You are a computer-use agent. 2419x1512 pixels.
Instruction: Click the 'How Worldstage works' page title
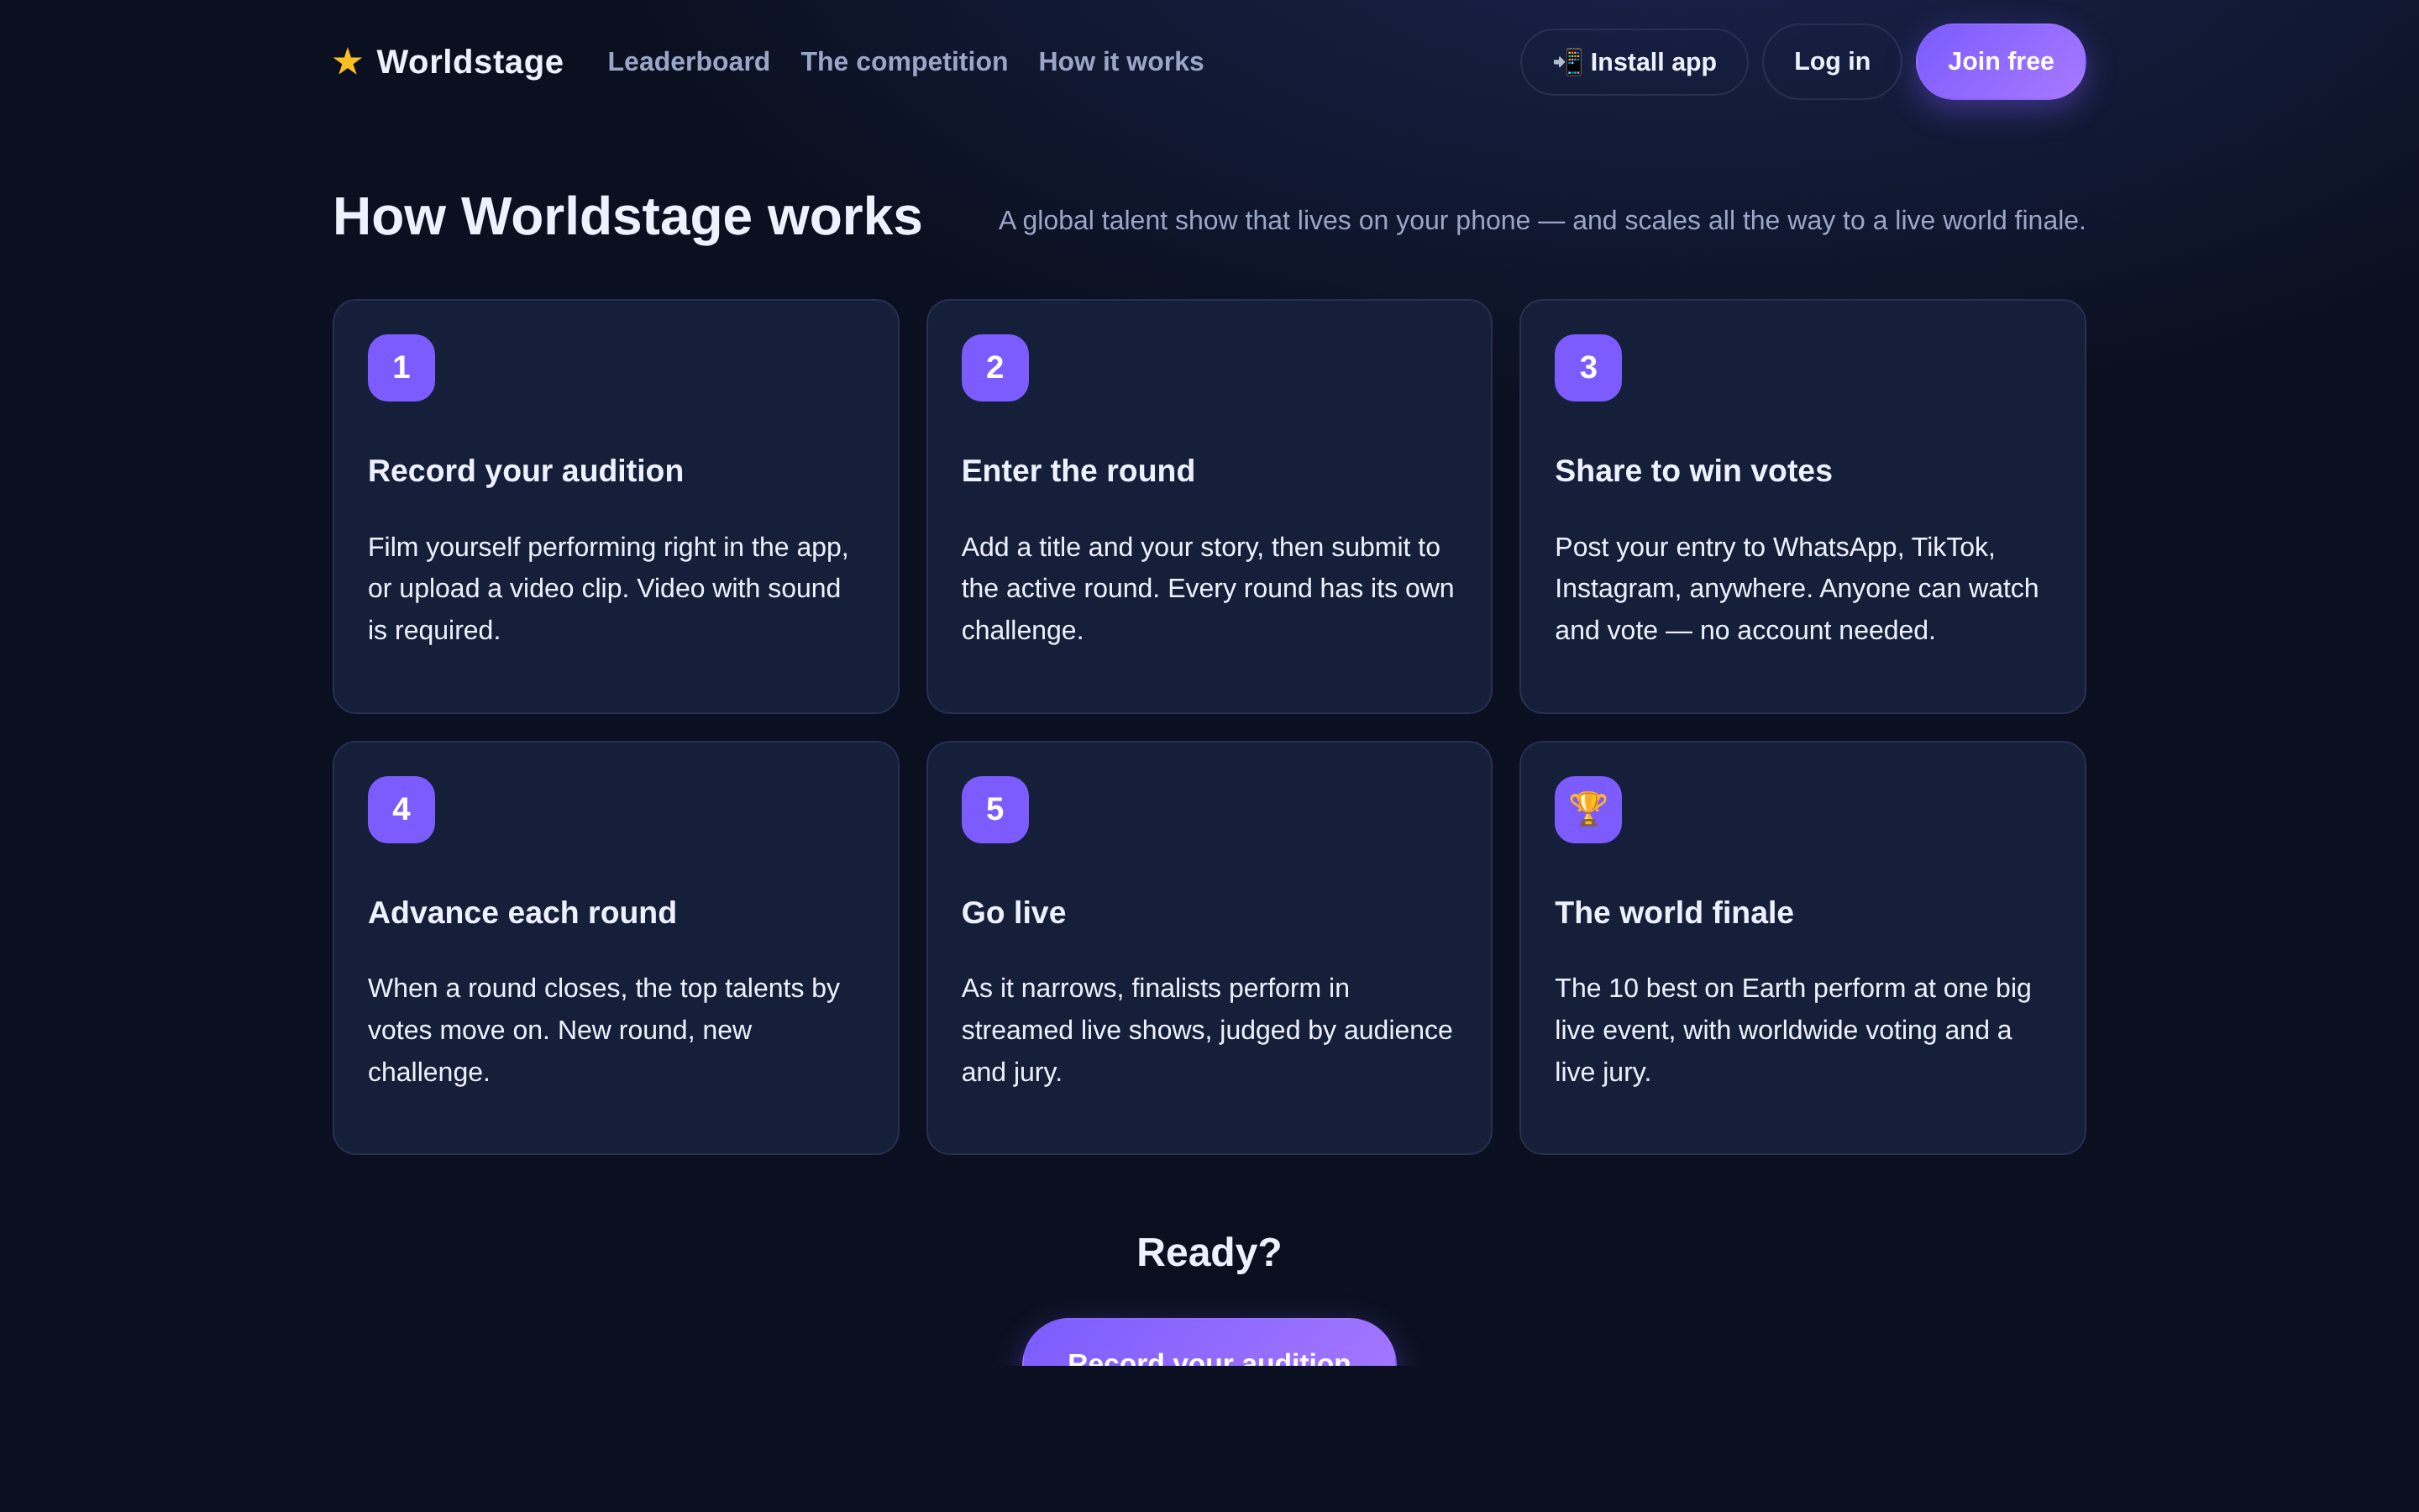[x=627, y=217]
